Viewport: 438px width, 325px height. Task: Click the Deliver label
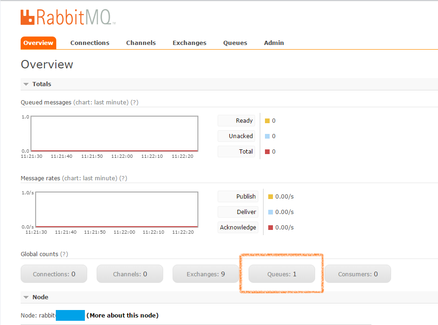pos(238,212)
